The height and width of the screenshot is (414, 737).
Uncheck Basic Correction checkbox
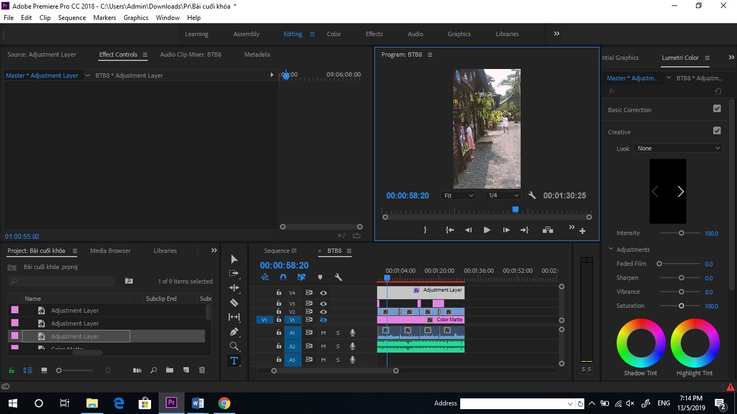point(717,108)
